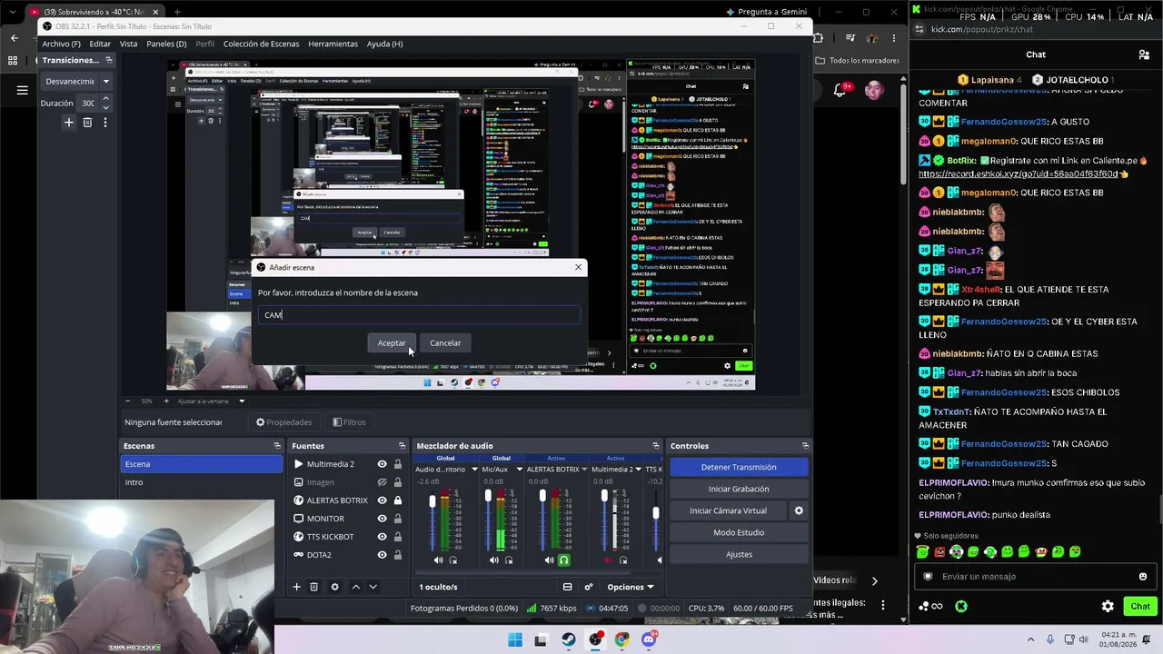This screenshot has width=1163, height=654.
Task: Mute the Mic/Aux channel speaker icon
Action: tap(494, 560)
